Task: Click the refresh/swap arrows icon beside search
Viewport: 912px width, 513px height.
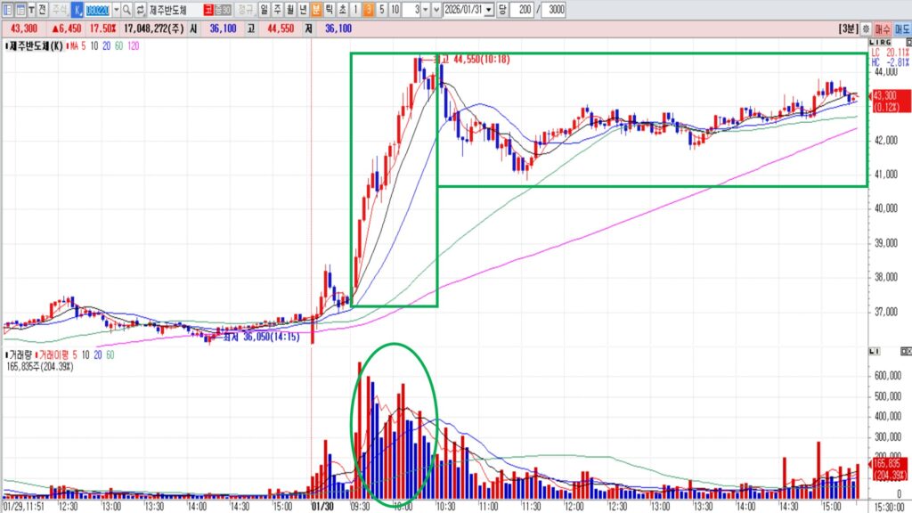Action: click(x=140, y=9)
